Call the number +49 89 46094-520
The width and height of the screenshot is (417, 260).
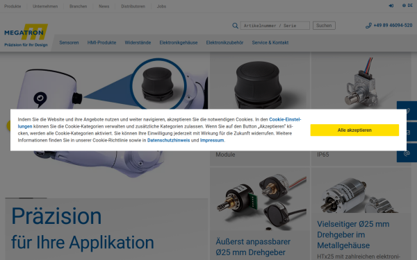pyautogui.click(x=393, y=25)
